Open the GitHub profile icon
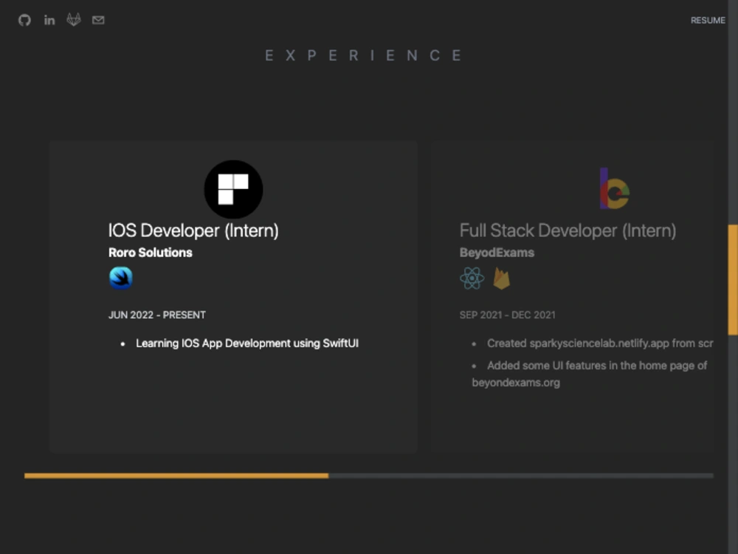 point(24,20)
